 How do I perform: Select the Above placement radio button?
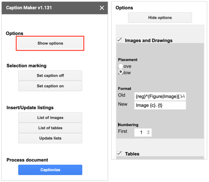[x=121, y=66]
